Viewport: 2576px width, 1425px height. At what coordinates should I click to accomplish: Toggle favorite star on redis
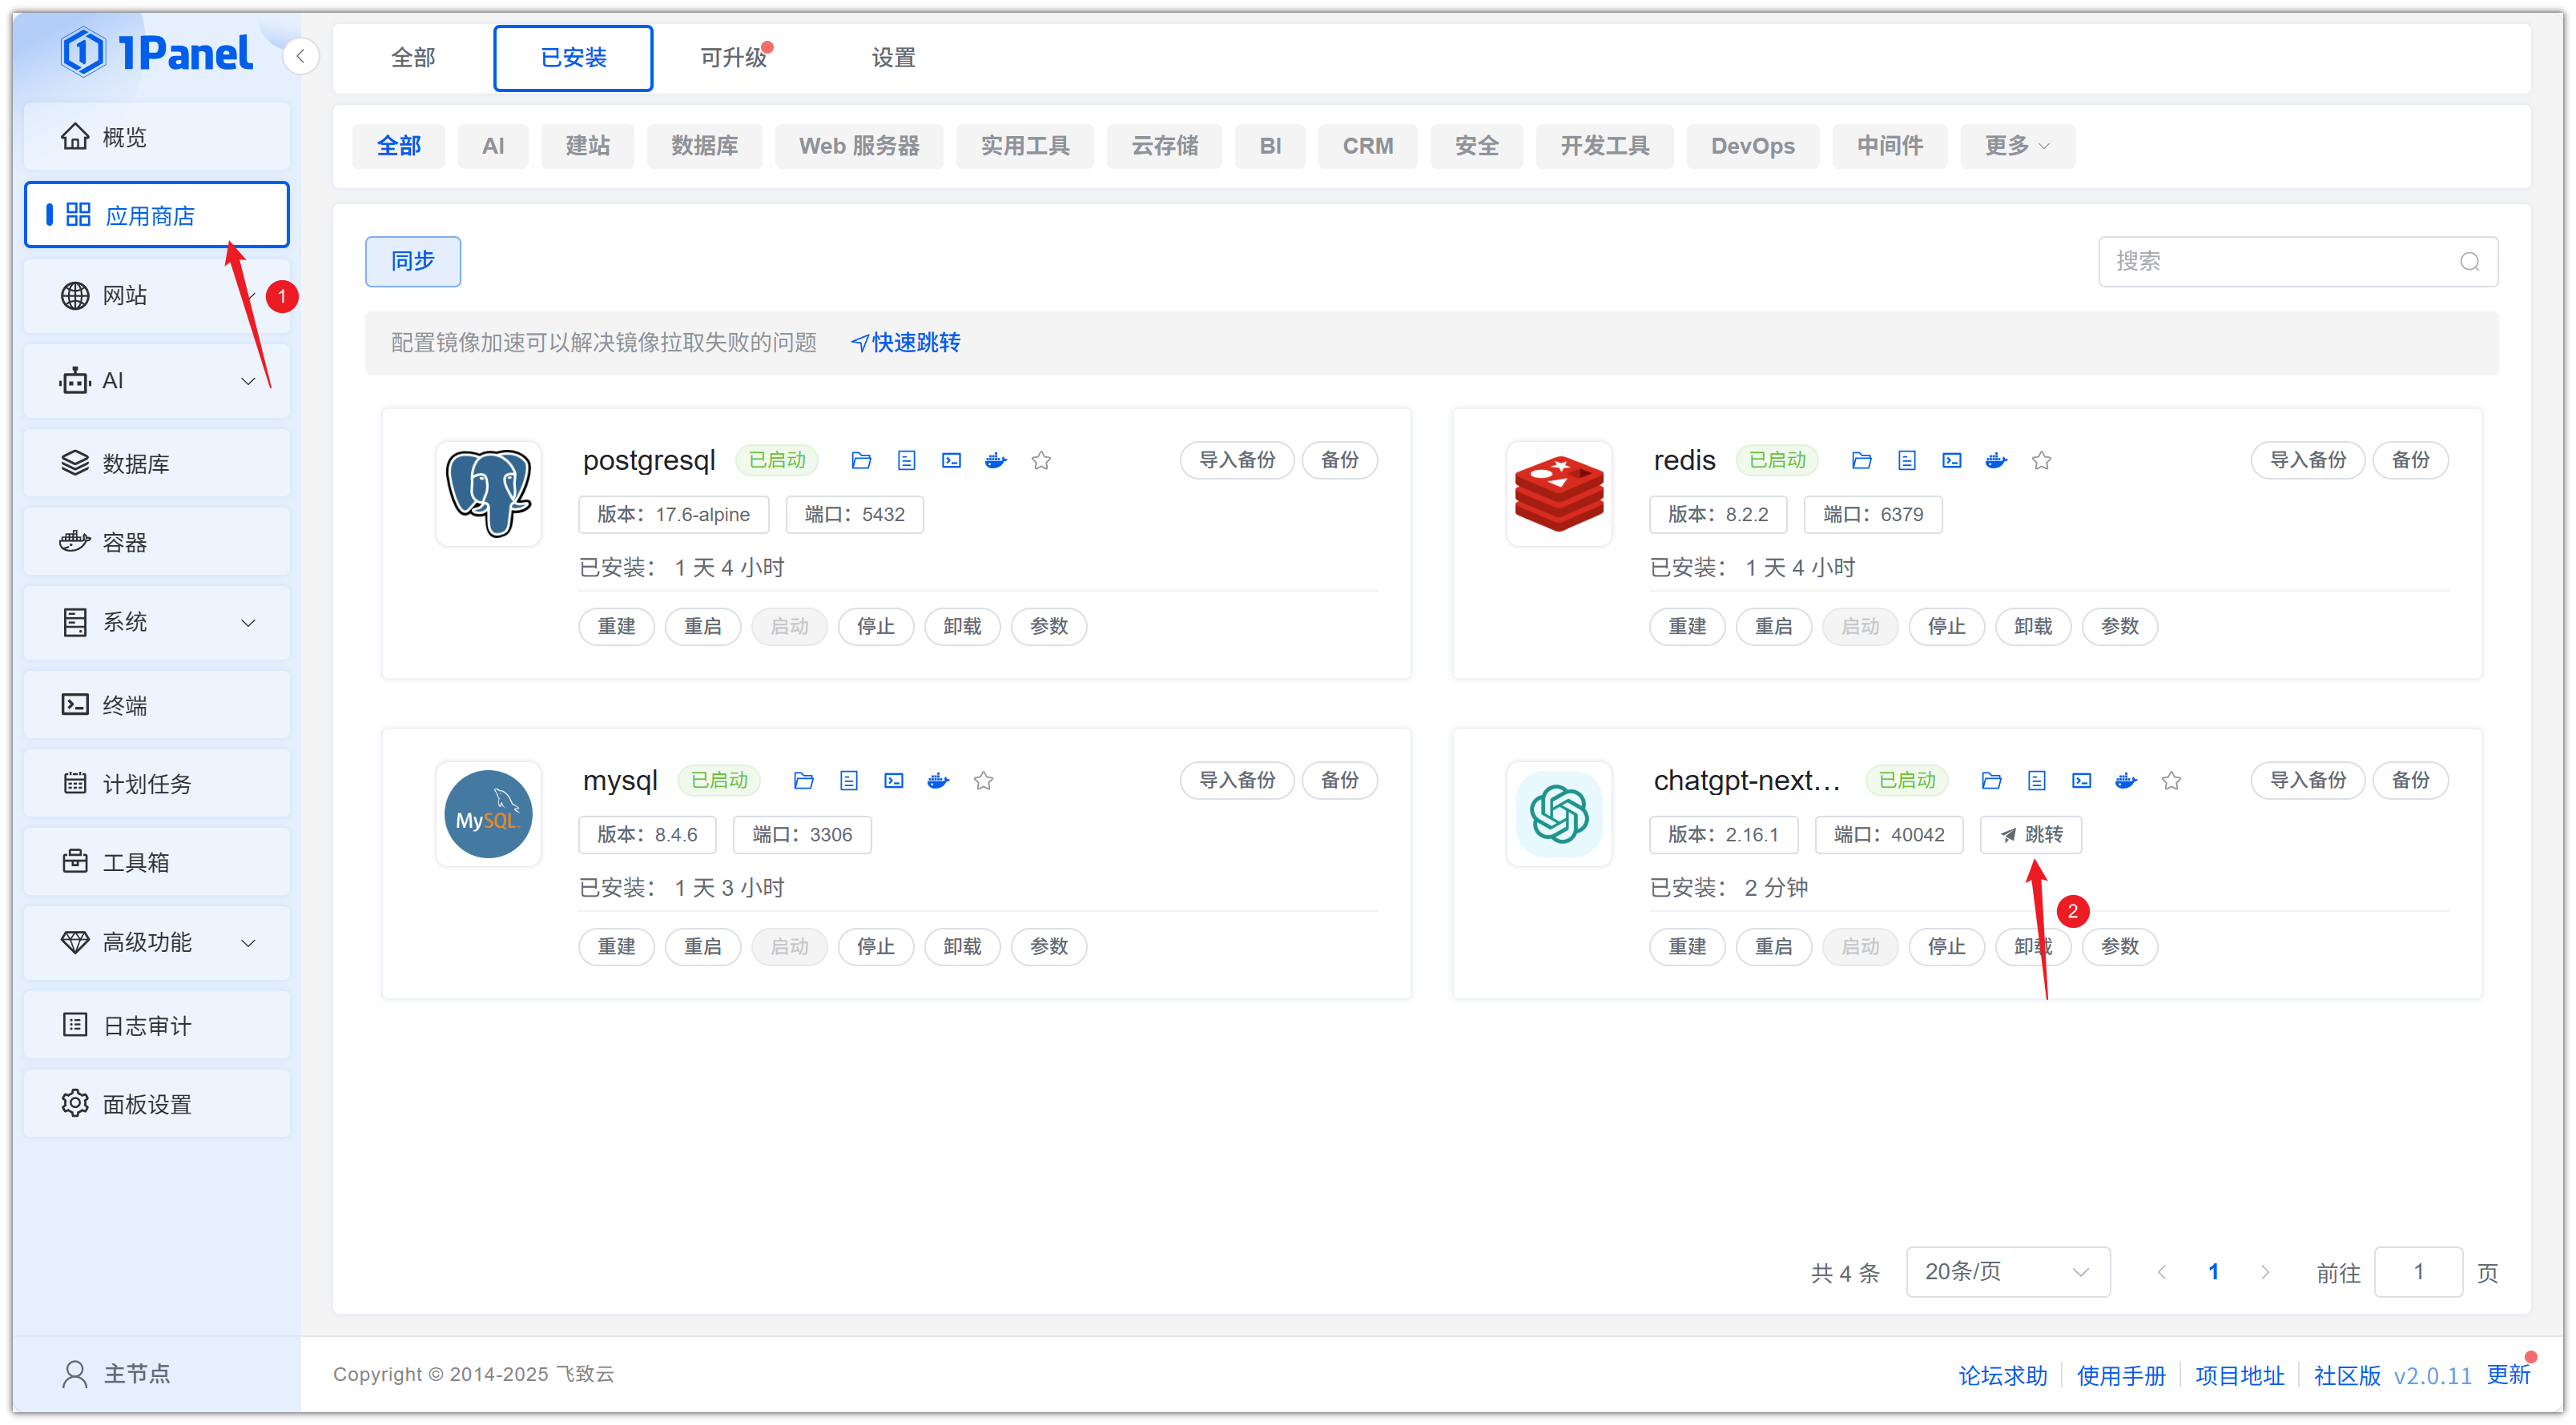(2041, 460)
